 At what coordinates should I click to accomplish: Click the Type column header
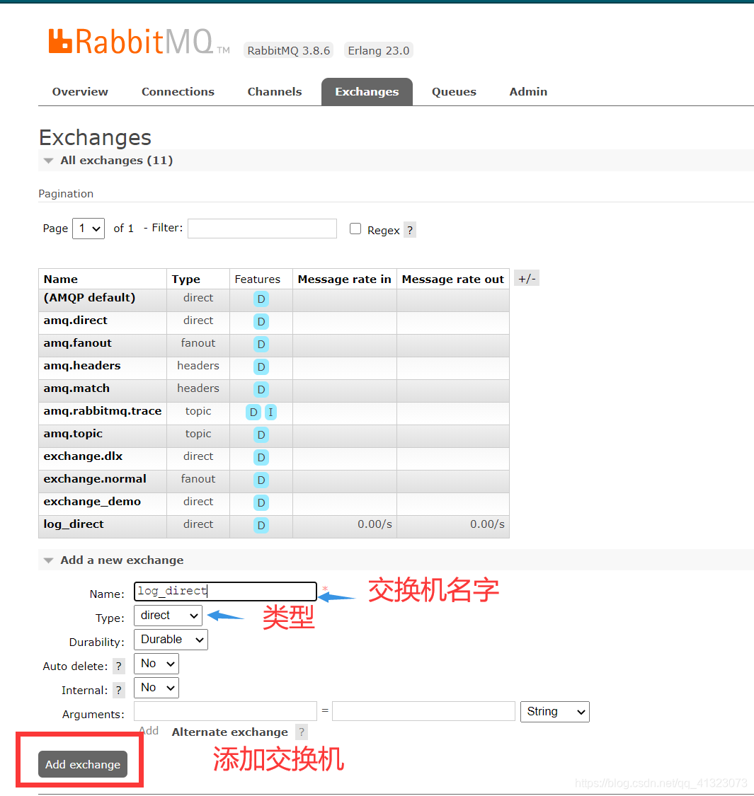click(x=185, y=279)
